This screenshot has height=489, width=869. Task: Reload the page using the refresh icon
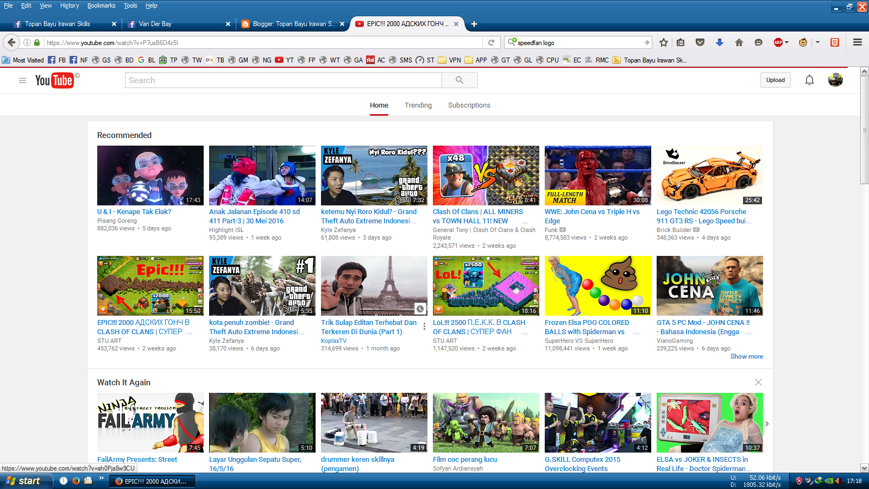[491, 42]
